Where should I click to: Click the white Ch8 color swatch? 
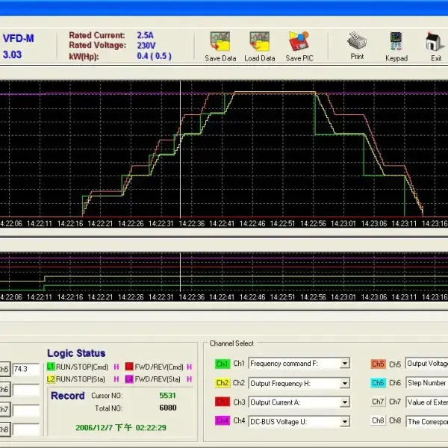point(378,420)
